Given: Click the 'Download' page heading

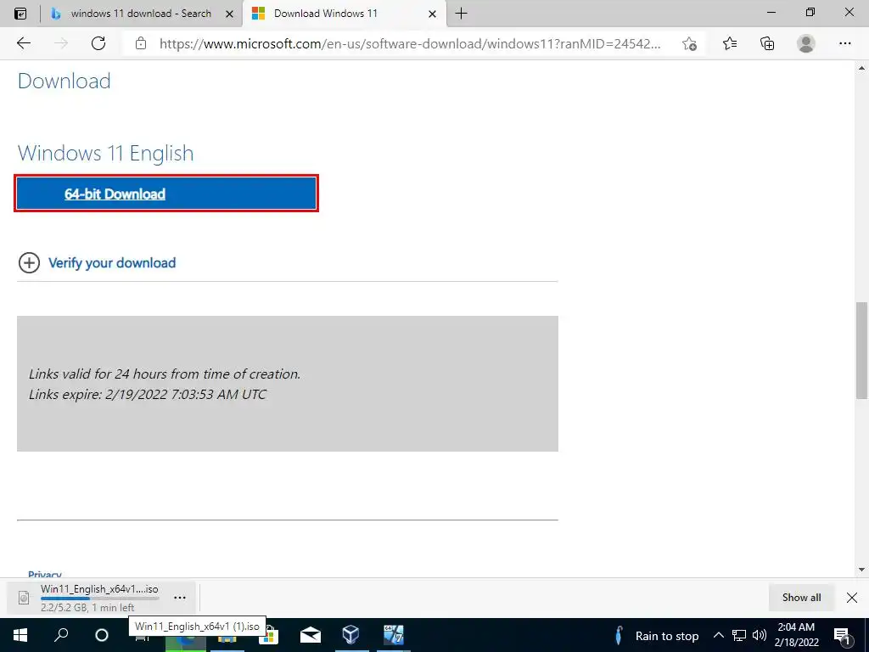Looking at the screenshot, I should pos(64,81).
